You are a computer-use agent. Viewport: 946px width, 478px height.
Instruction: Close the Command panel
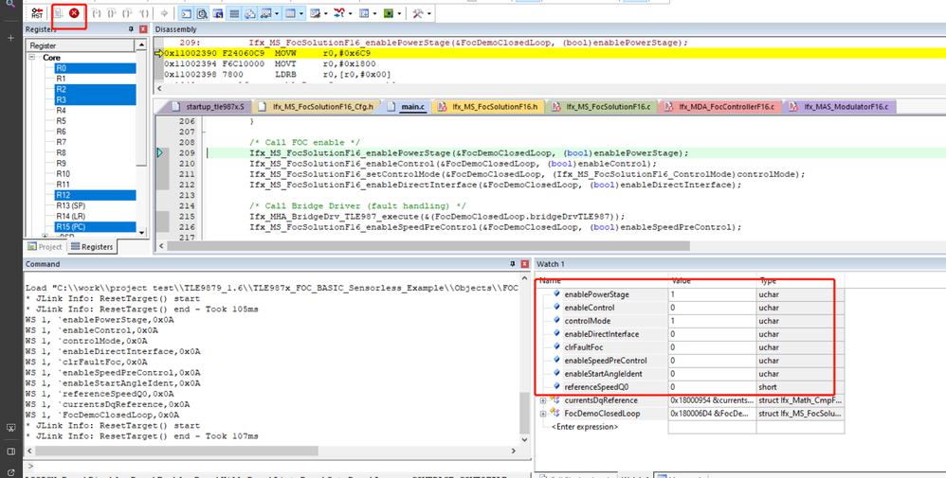pos(524,264)
